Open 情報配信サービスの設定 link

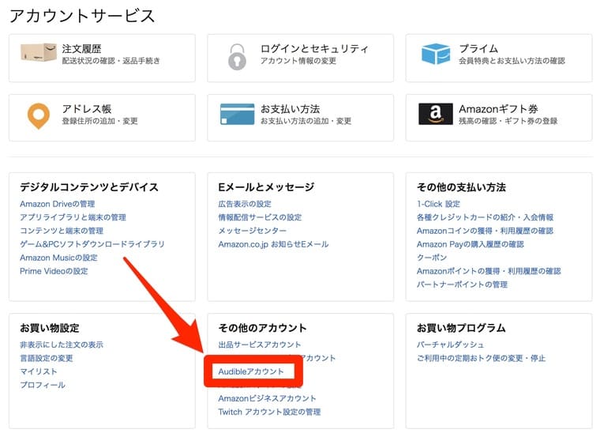(260, 217)
